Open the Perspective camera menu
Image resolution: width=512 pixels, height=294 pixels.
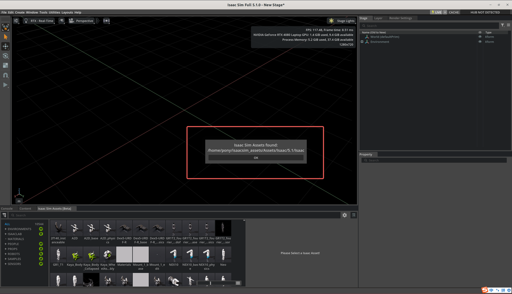click(81, 21)
